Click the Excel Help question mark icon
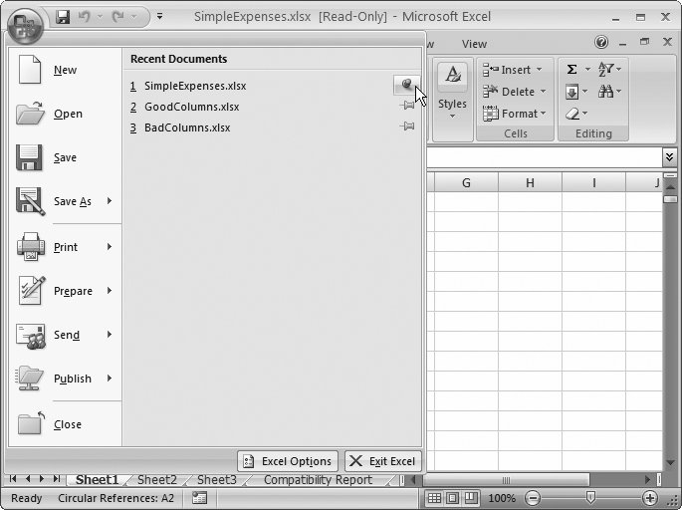The image size is (682, 510). [x=601, y=43]
